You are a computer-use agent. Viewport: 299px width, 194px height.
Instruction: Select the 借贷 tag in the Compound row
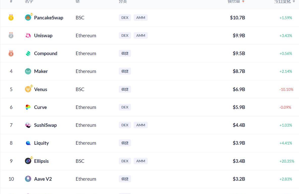[x=125, y=53]
